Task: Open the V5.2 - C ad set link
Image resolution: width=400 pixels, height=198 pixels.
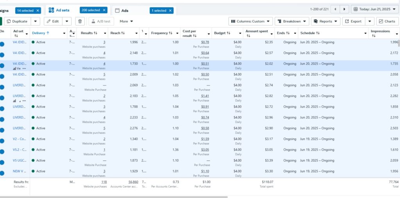Action: click(20, 150)
